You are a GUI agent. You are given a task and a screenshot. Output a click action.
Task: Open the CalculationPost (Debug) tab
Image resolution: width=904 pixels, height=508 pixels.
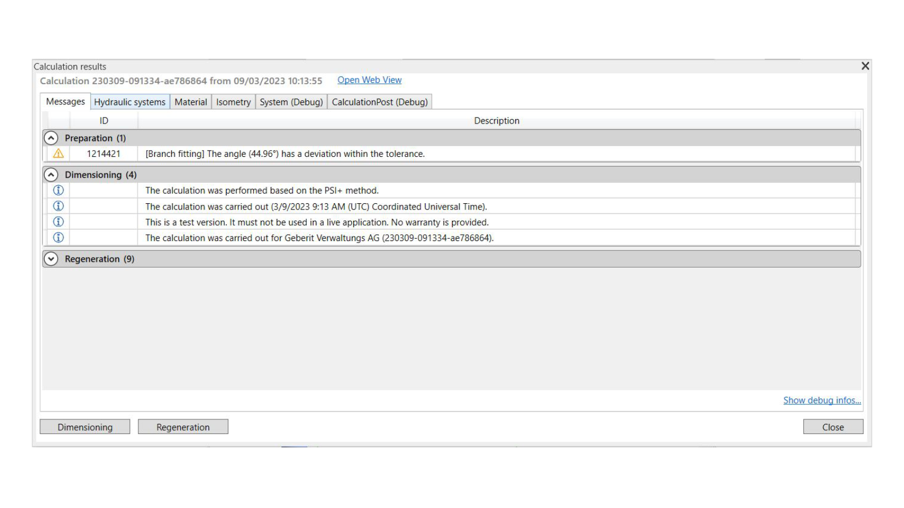379,102
